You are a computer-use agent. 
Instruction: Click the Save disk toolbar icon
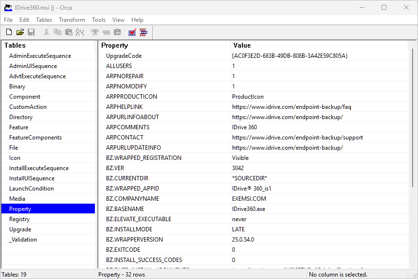pos(31,33)
